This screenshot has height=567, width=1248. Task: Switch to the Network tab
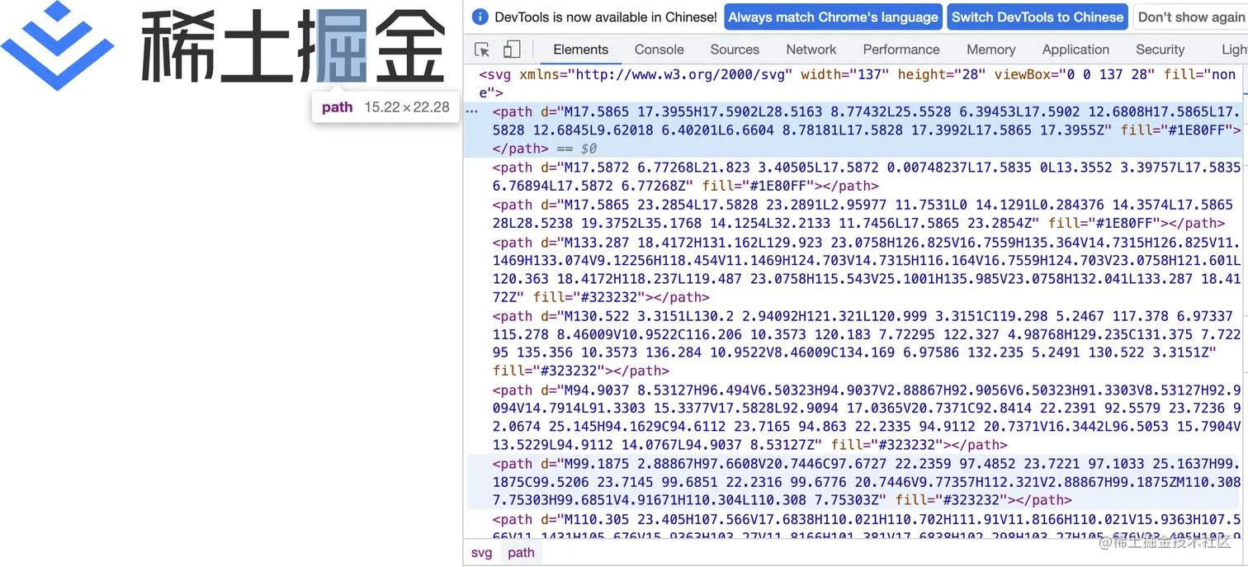(811, 50)
